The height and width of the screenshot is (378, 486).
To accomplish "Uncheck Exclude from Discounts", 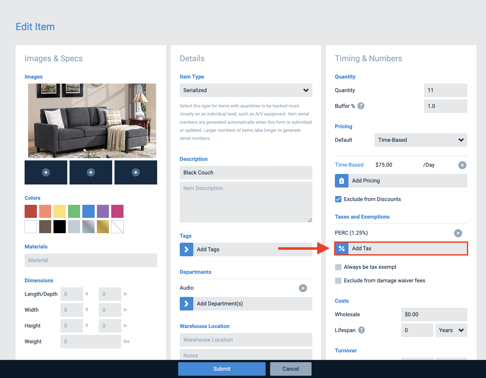I will pos(338,199).
